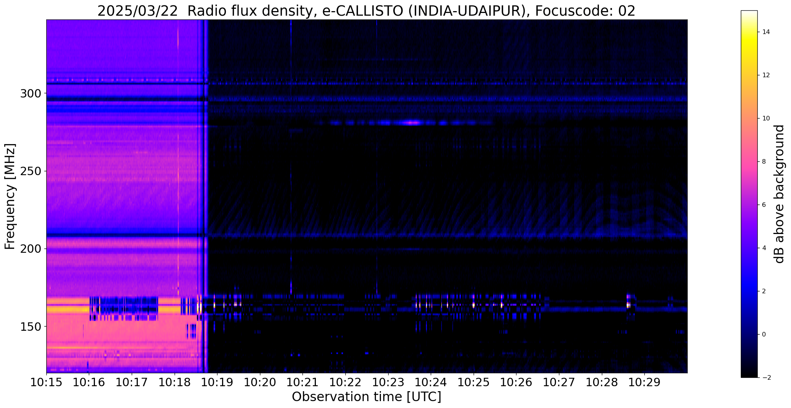This screenshot has width=791, height=408.
Task: Click the 10:29 time tick label
Action: click(645, 382)
